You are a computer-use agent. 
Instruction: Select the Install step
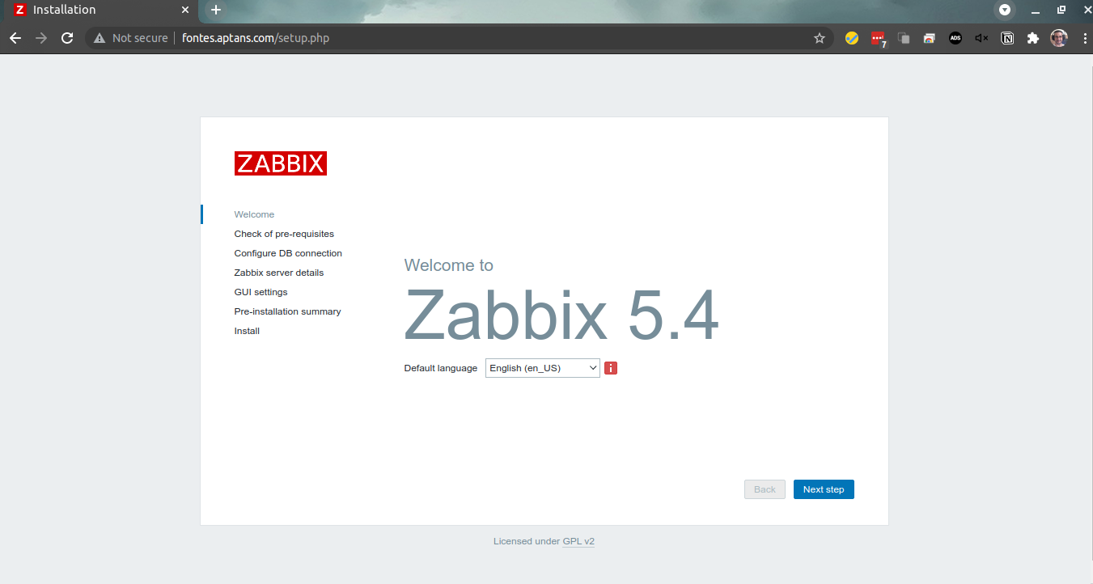pos(247,331)
